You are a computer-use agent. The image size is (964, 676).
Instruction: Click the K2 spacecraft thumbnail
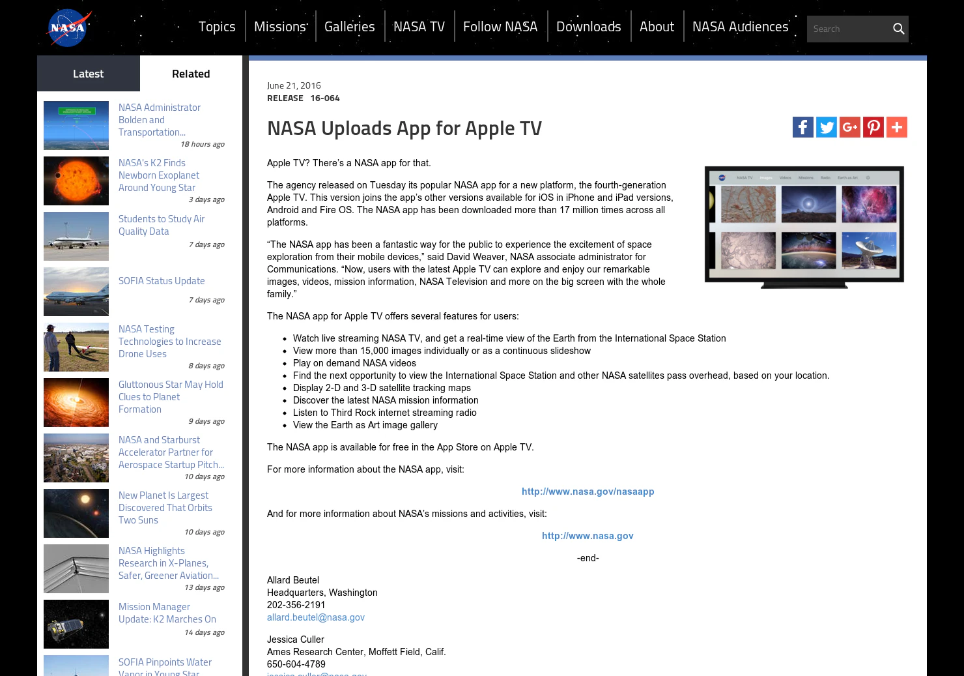pos(76,624)
